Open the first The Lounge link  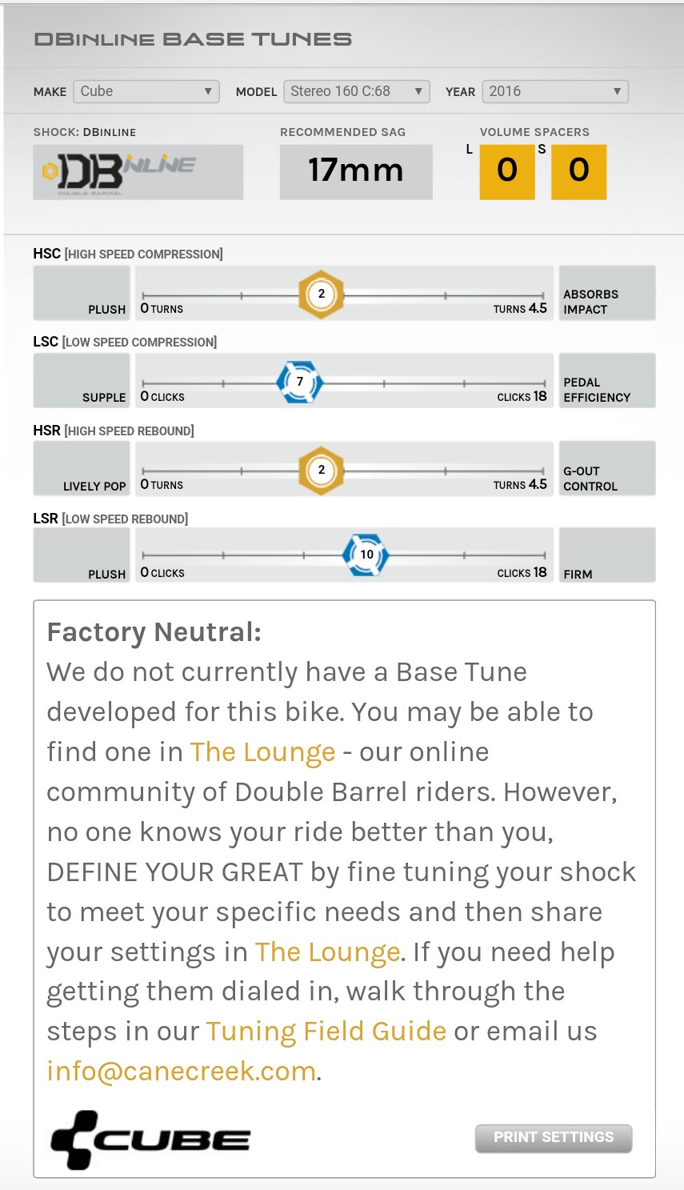point(262,752)
